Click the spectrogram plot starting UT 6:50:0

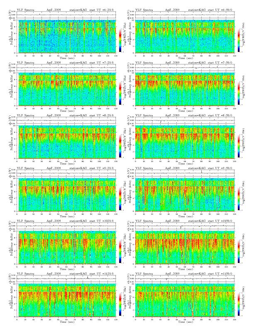tap(185, 36)
